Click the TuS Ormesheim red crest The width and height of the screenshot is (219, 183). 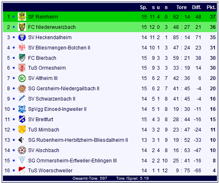click(x=22, y=68)
